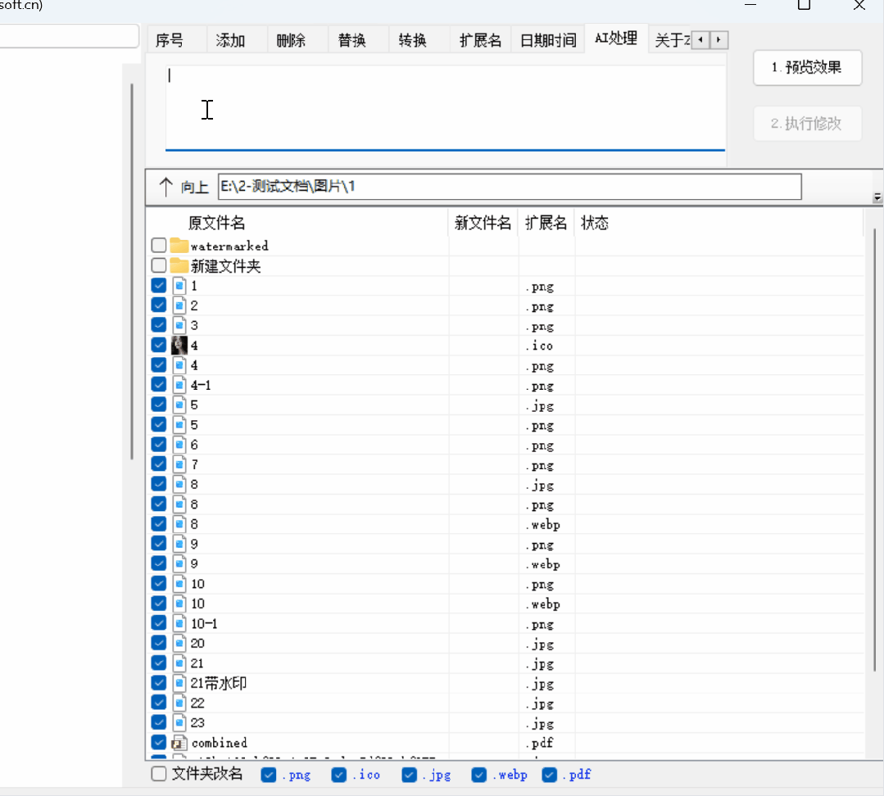Viewport: 884px width, 796px height.
Task: Click the 新建文件夹 folder icon
Action: tap(178, 265)
